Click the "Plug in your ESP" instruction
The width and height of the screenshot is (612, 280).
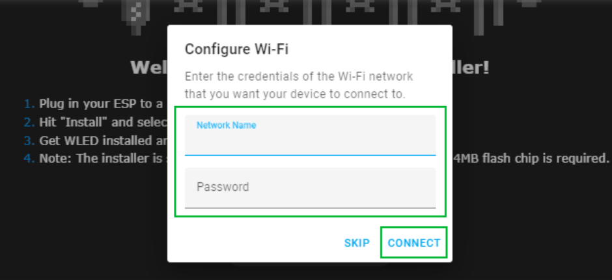click(102, 104)
